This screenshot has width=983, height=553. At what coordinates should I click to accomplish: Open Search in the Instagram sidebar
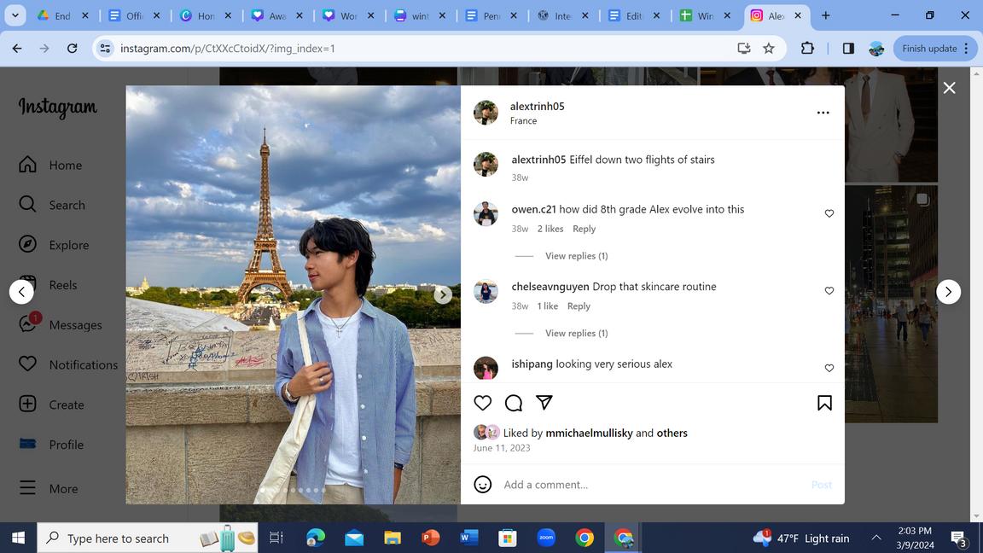pyautogui.click(x=51, y=205)
